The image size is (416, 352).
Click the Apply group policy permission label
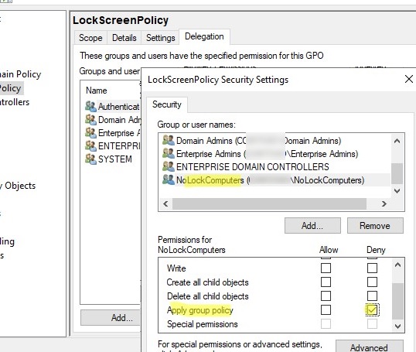point(200,310)
